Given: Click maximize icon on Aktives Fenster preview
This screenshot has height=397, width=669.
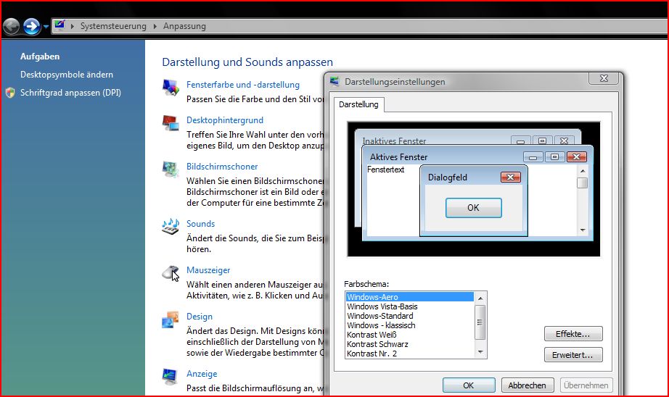Looking at the screenshot, I should point(554,156).
